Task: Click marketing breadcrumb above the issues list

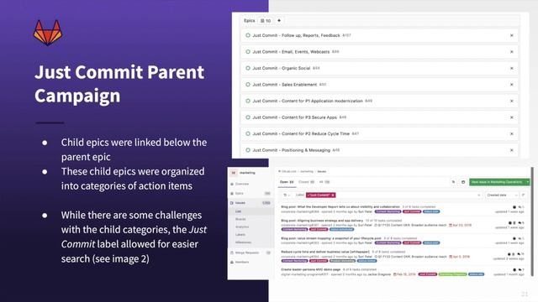Action: (x=307, y=171)
